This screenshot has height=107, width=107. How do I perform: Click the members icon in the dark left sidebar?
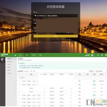pos(2,59)
